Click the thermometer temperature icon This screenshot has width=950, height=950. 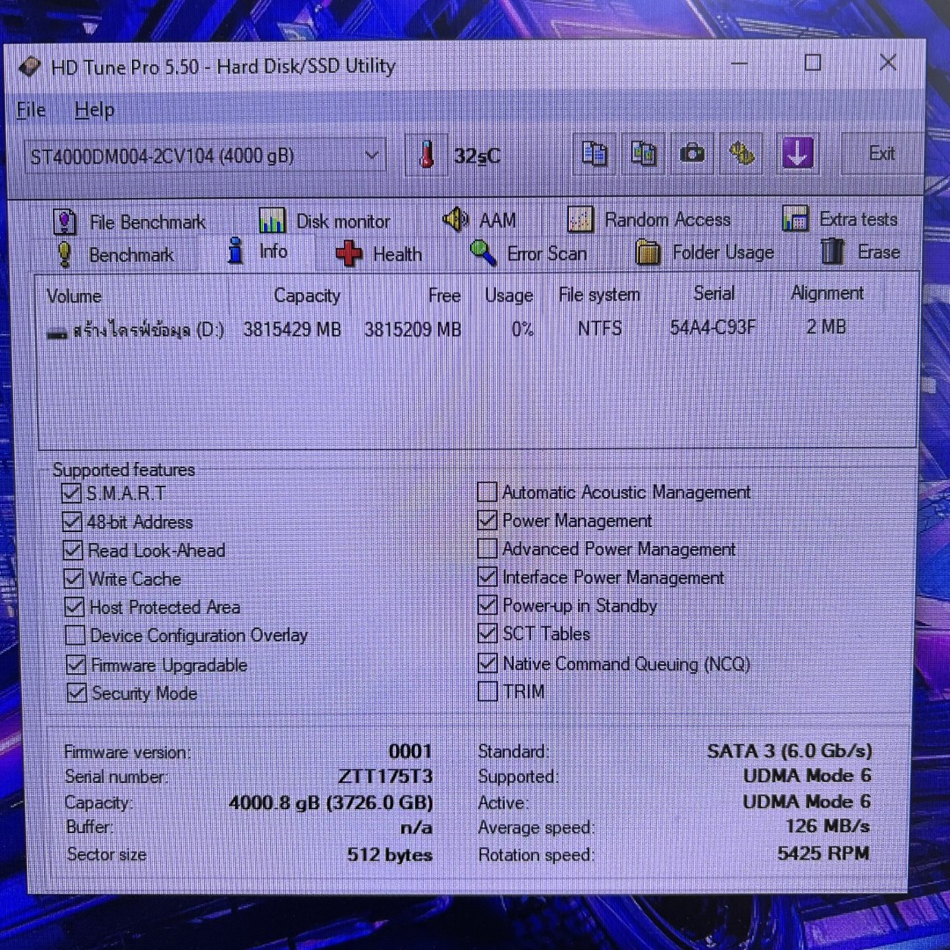coord(427,156)
